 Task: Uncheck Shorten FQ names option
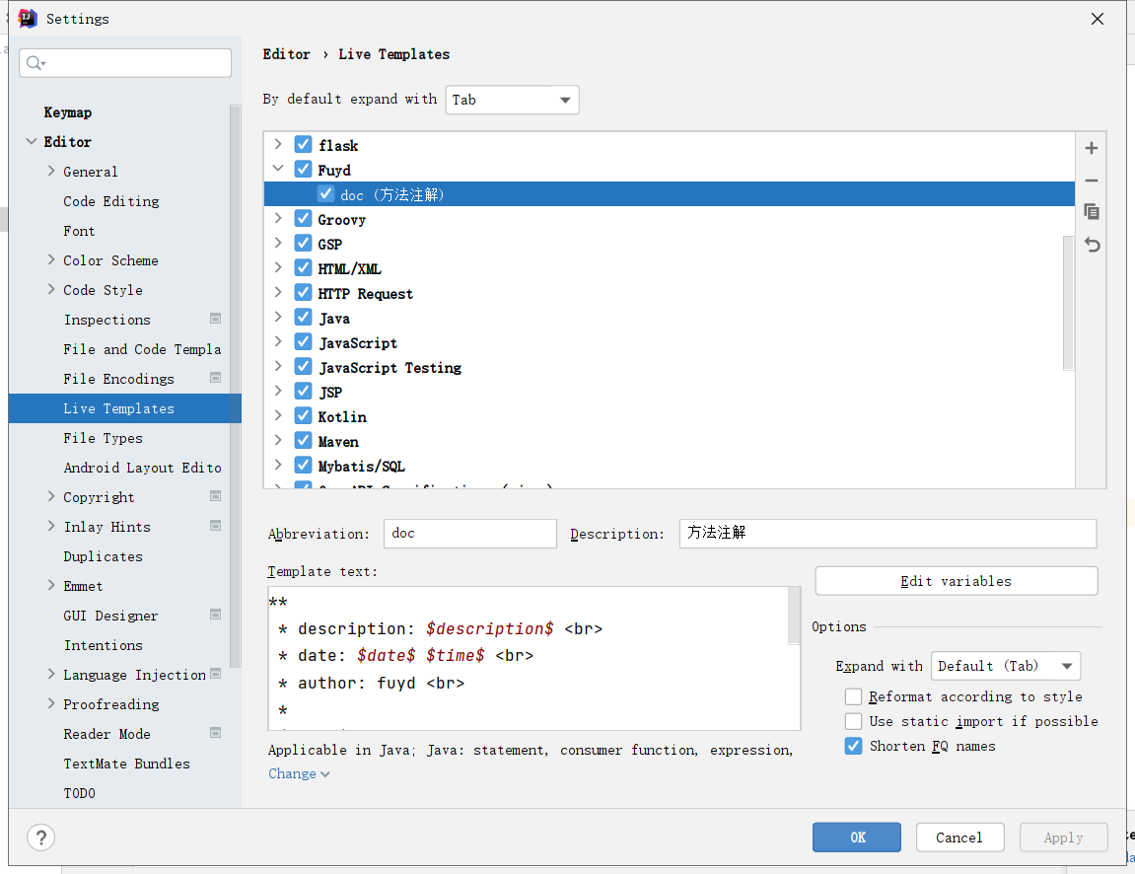tap(853, 746)
